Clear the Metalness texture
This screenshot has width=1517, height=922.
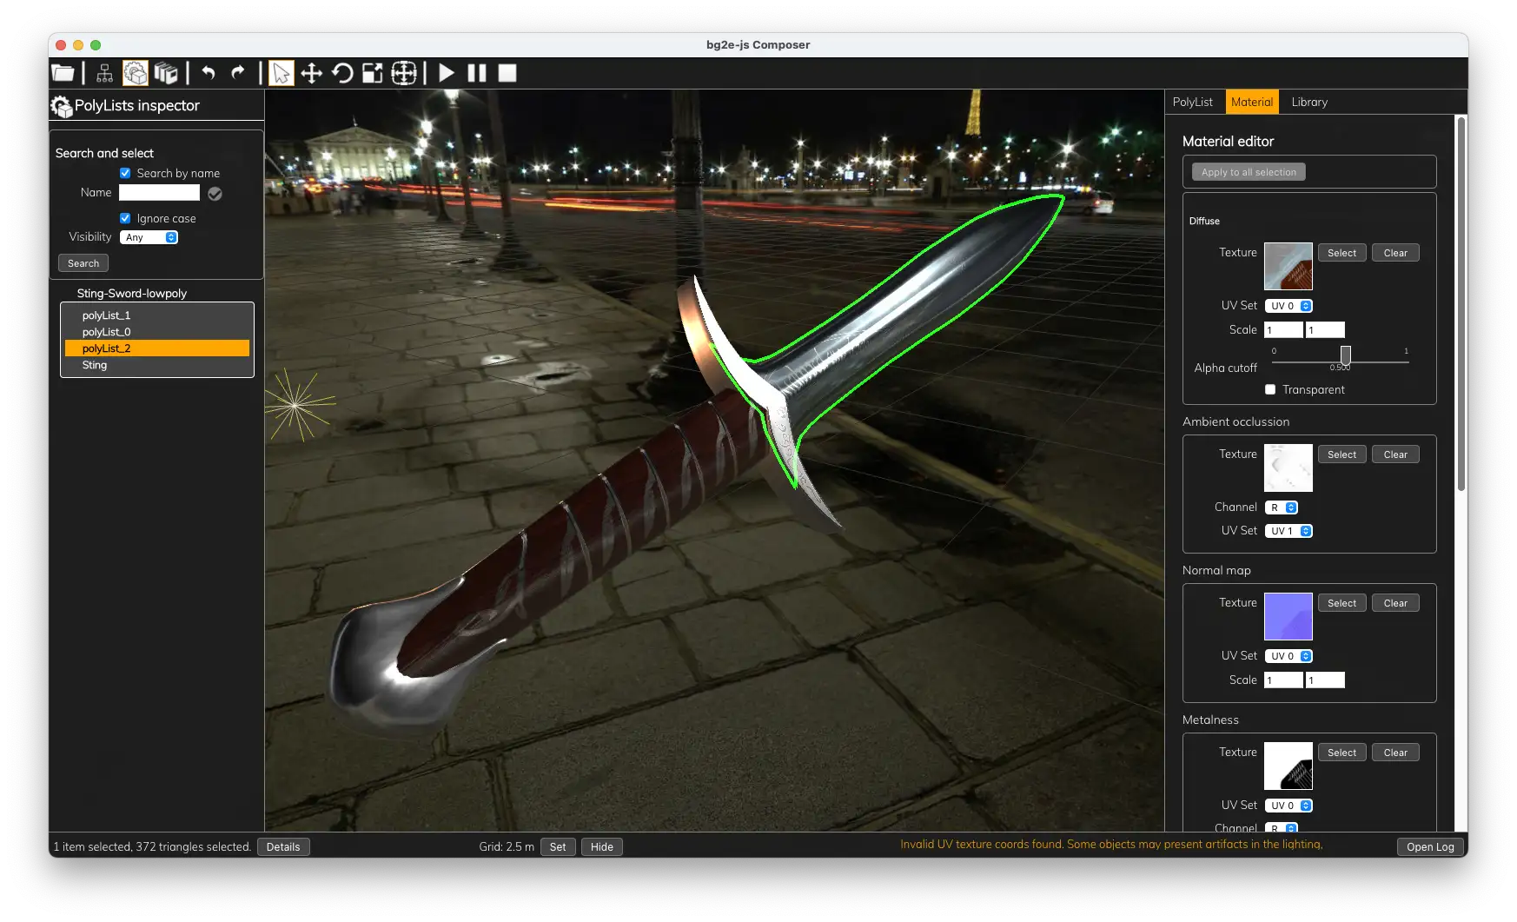tap(1395, 753)
